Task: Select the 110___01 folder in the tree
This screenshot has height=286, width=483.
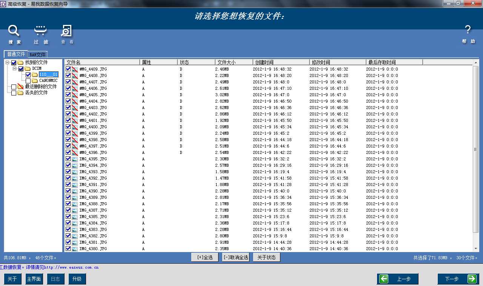Action: 48,75
